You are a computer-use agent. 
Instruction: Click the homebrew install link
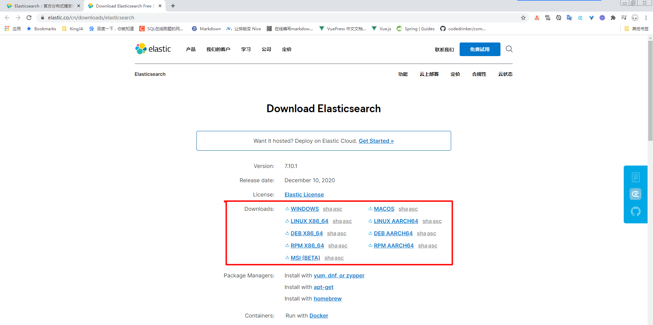tap(328, 298)
